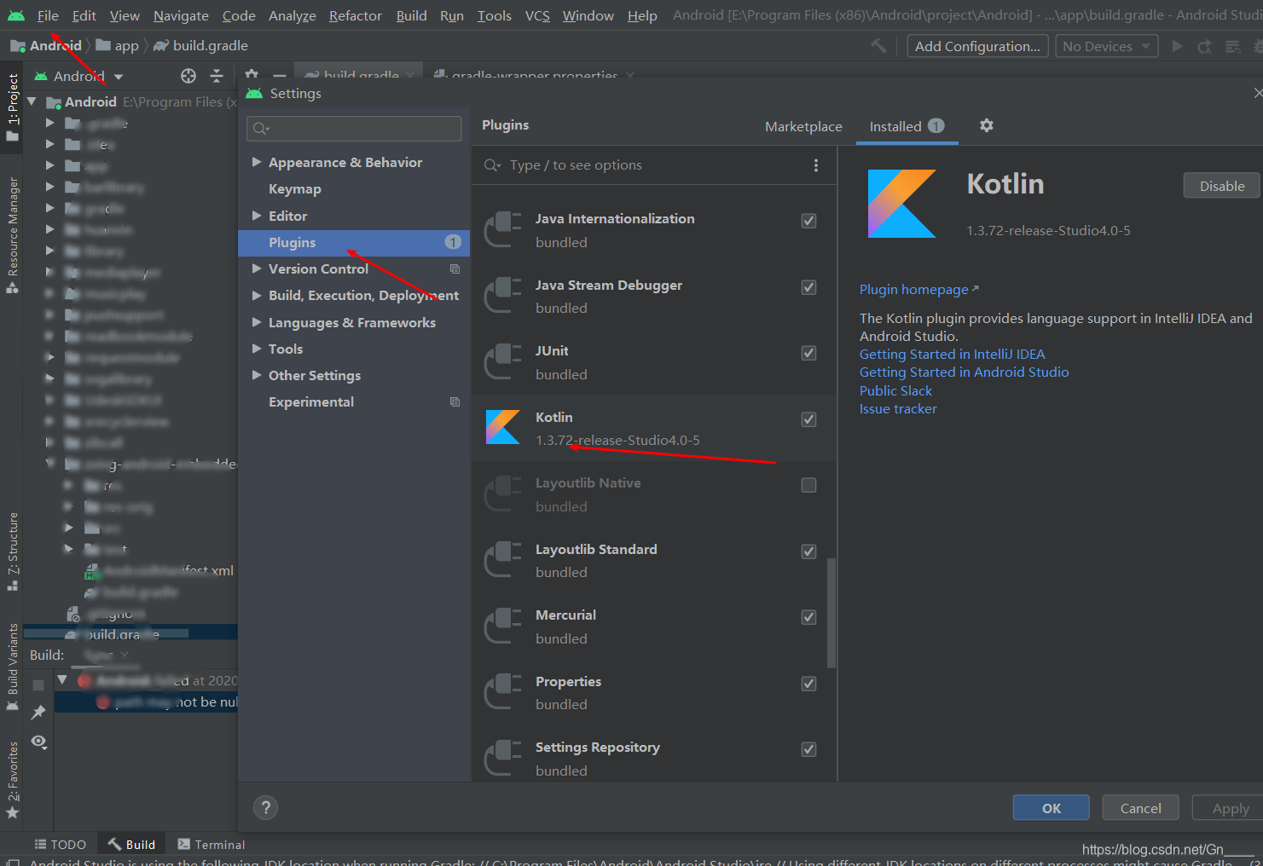
Task: Open the No Devices dropdown
Action: pos(1106,46)
